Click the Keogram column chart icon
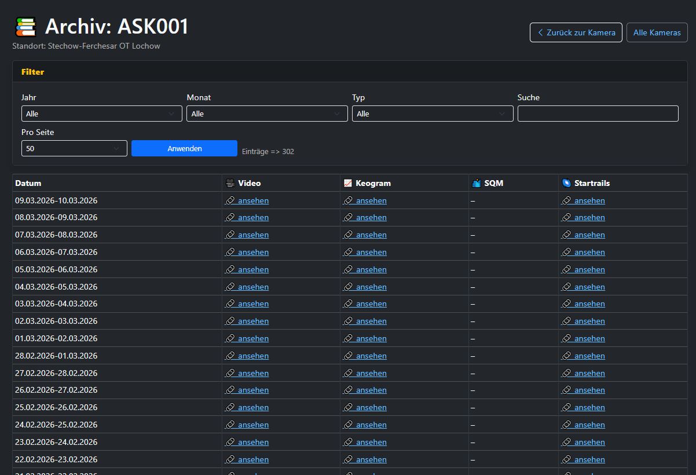Screen dimensions: 696x475 click(x=348, y=183)
